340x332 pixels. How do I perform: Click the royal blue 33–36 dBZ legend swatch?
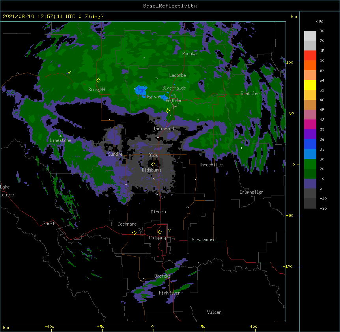tap(310, 144)
